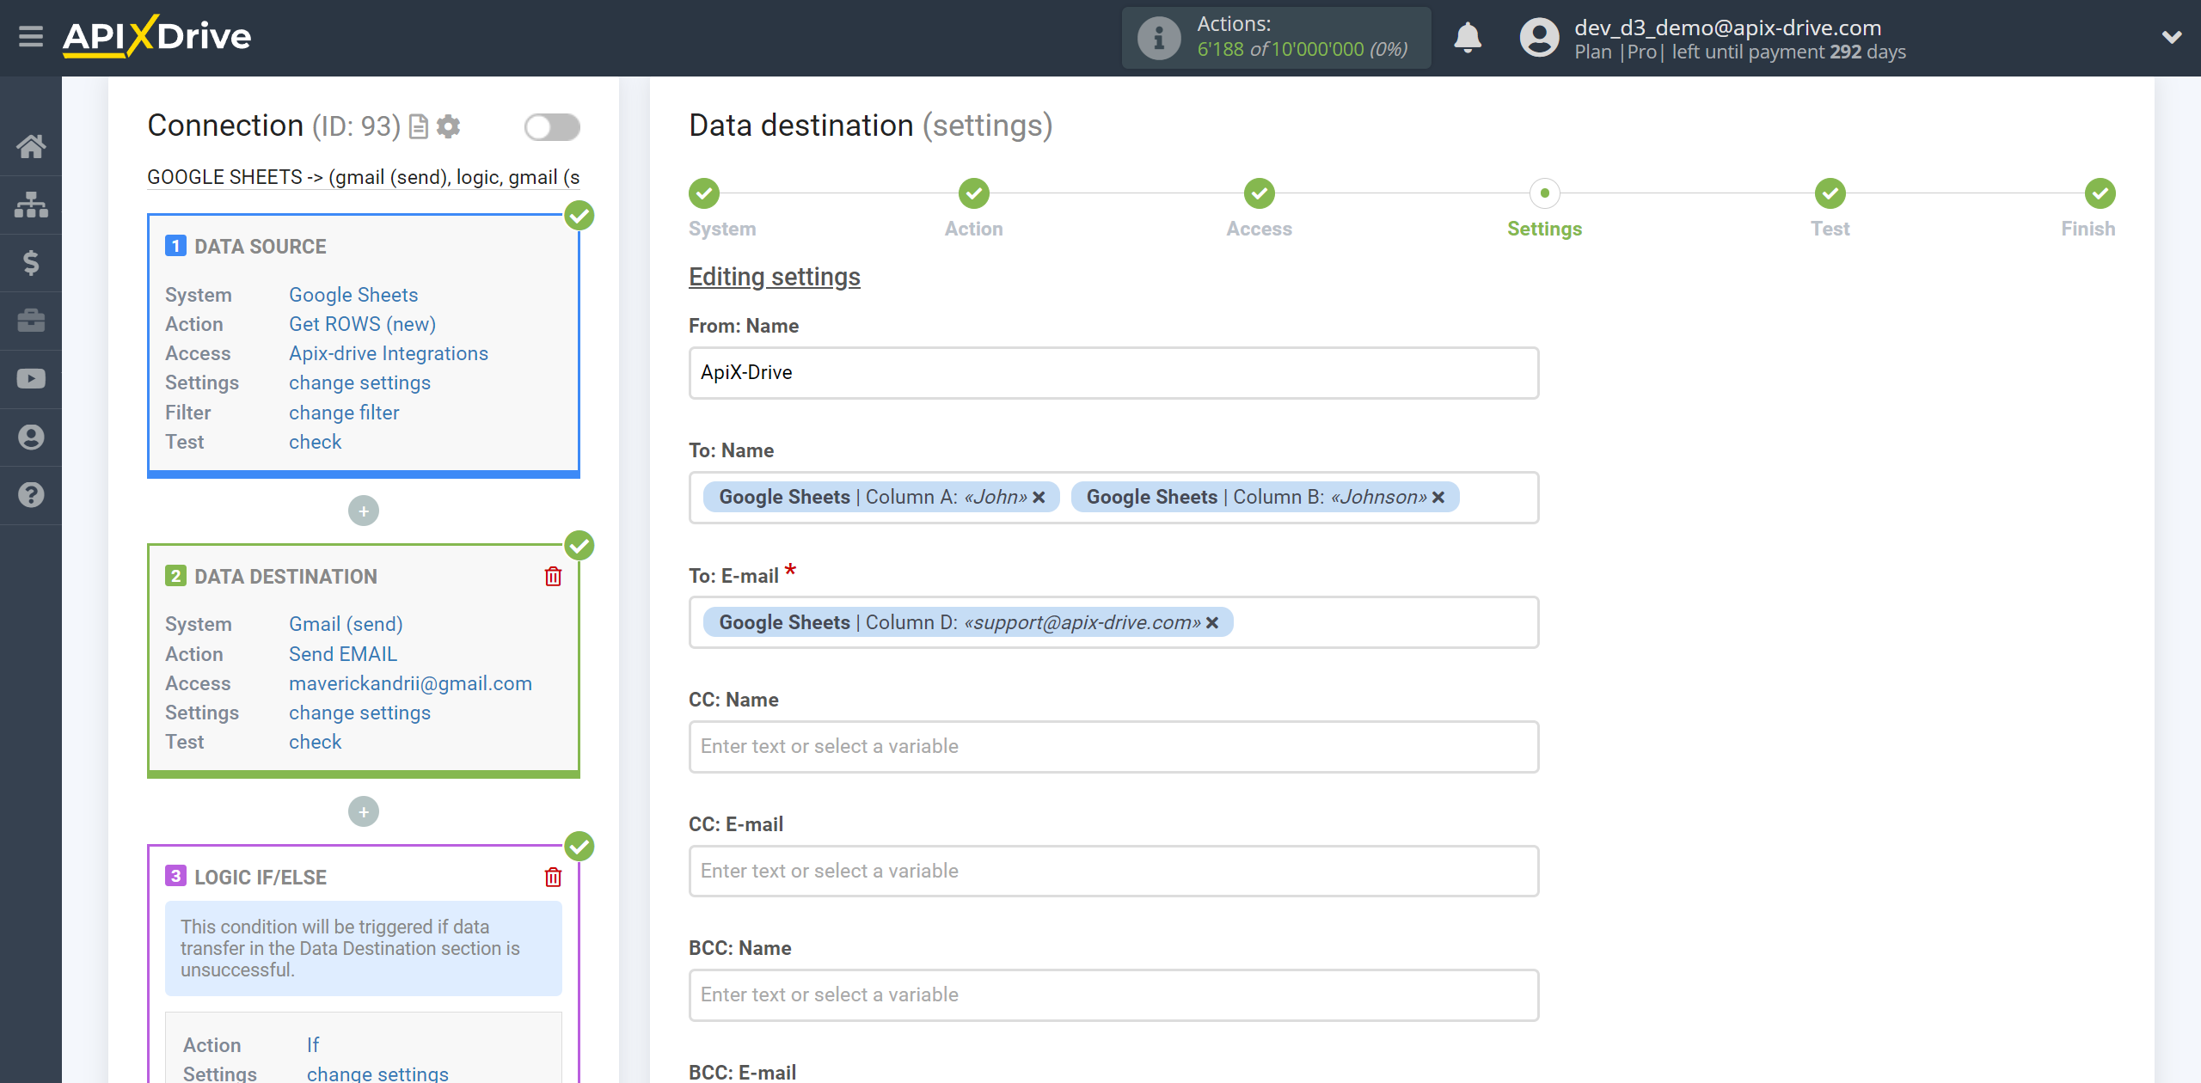Screen dimensions: 2201x1083
Task: Add block after Data Destination
Action: [x=364, y=811]
